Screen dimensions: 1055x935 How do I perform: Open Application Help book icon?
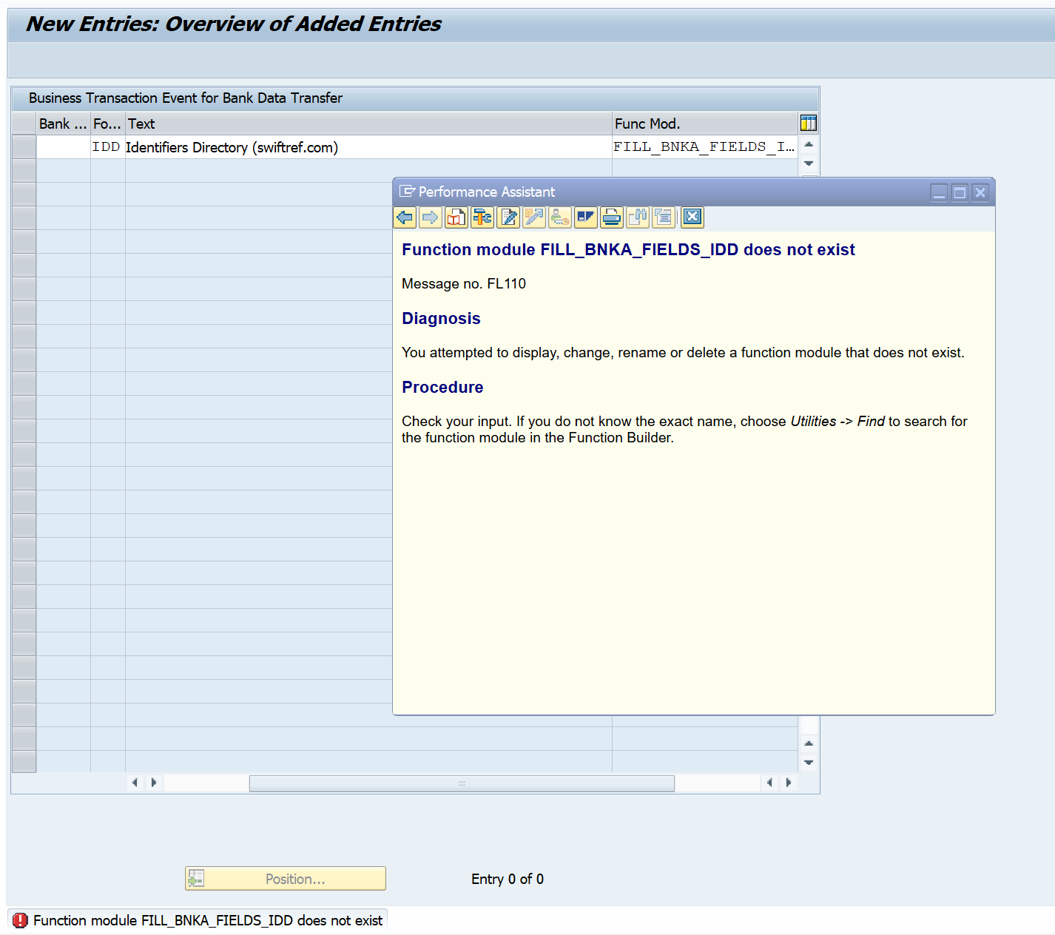coord(456,217)
